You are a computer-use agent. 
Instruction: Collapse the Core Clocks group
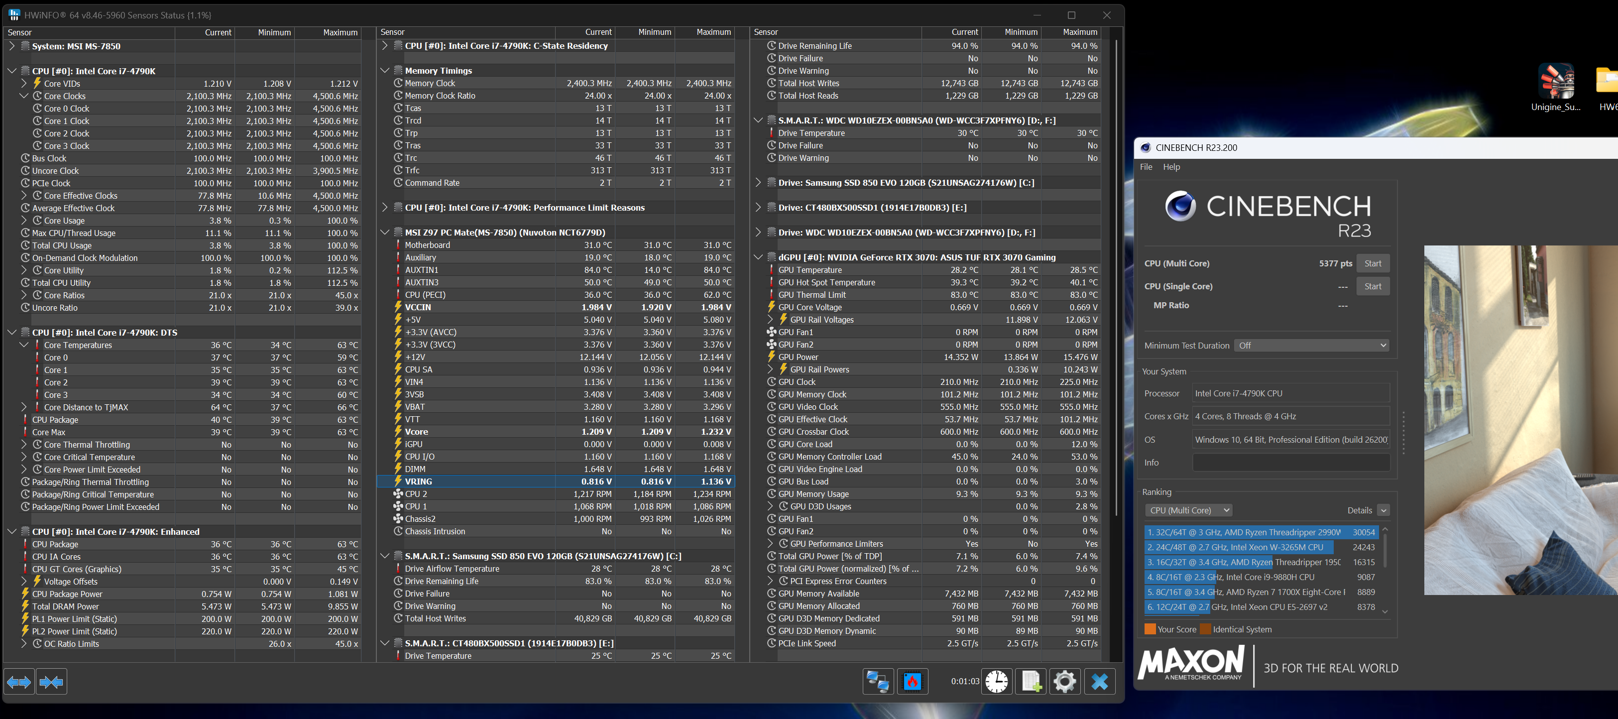24,96
